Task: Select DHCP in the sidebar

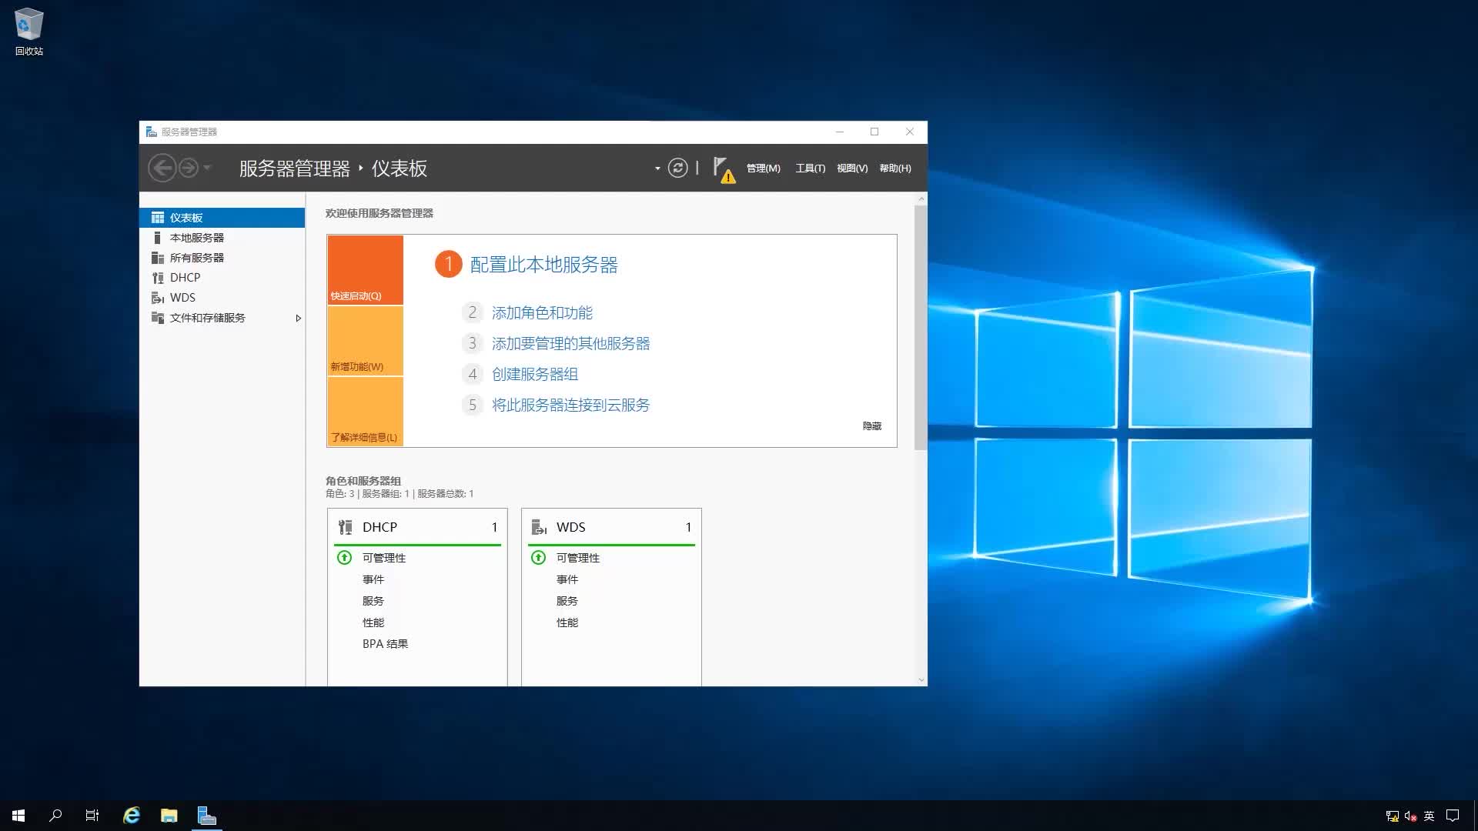Action: point(185,277)
